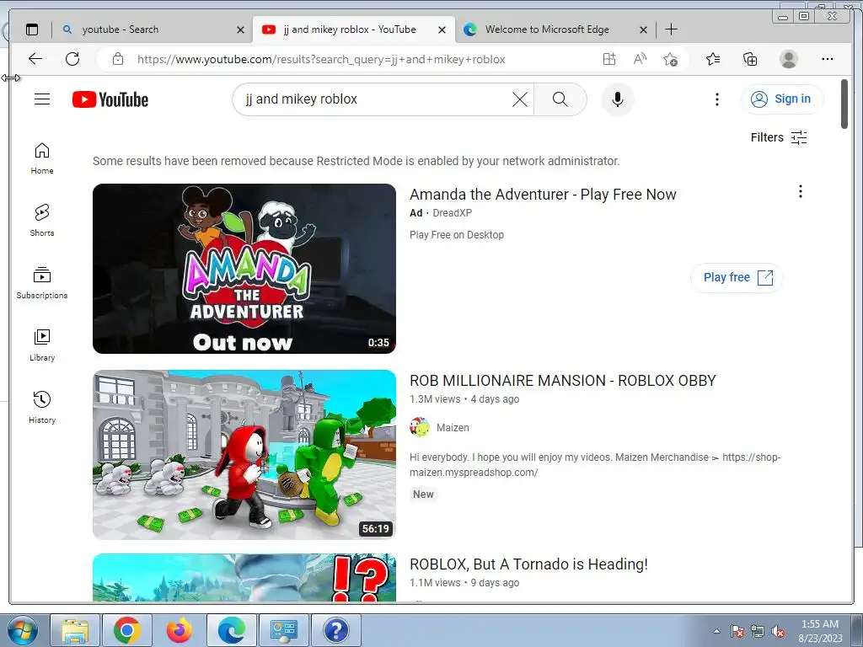
Task: Open History in YouTube sidebar
Action: click(42, 407)
